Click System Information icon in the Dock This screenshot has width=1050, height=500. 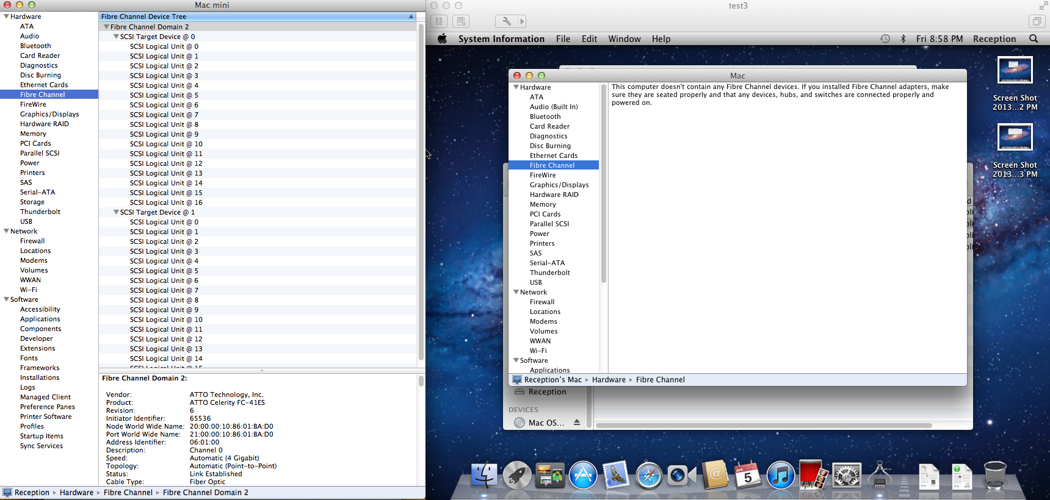pos(880,475)
